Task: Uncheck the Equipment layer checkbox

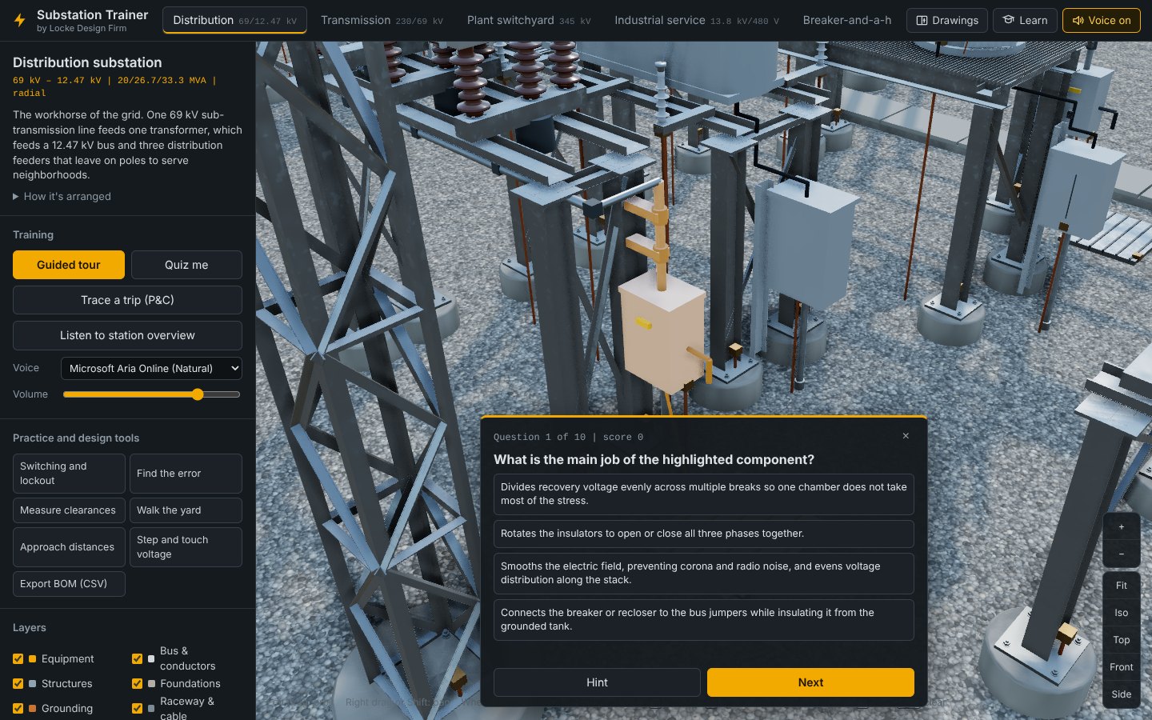Action: pyautogui.click(x=18, y=659)
